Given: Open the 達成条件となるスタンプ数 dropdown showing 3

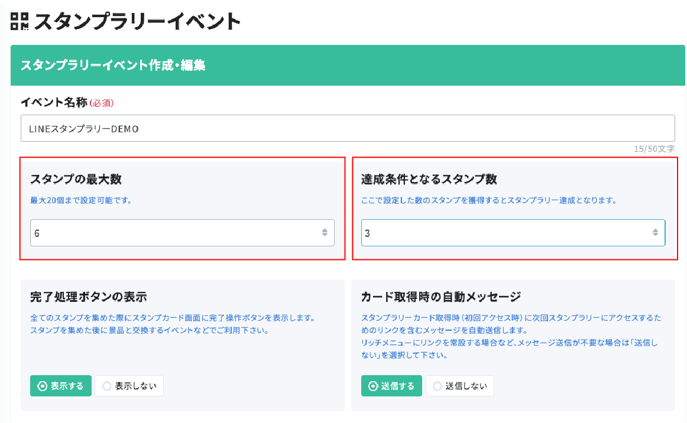Looking at the screenshot, I should click(x=513, y=233).
